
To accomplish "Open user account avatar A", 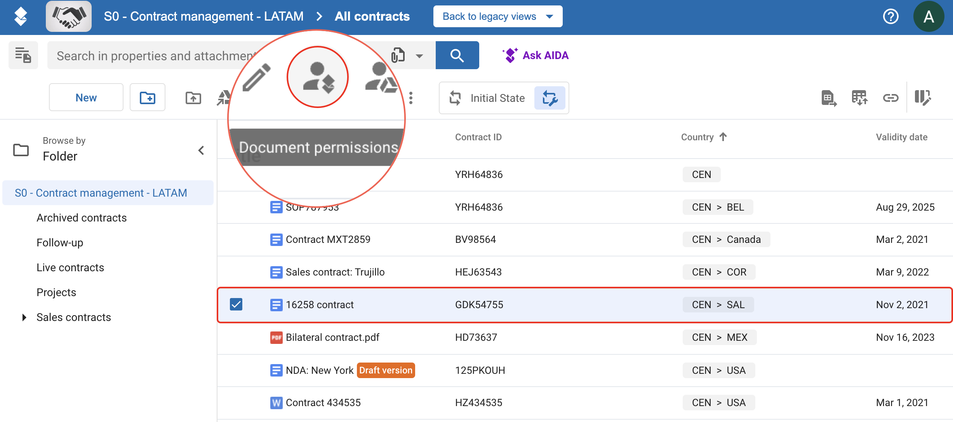I will 929,16.
